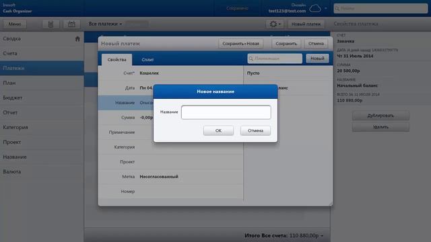Open the Меню button

pyautogui.click(x=15, y=24)
